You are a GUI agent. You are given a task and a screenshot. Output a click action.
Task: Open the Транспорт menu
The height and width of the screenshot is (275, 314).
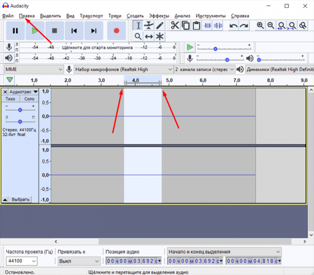91,16
